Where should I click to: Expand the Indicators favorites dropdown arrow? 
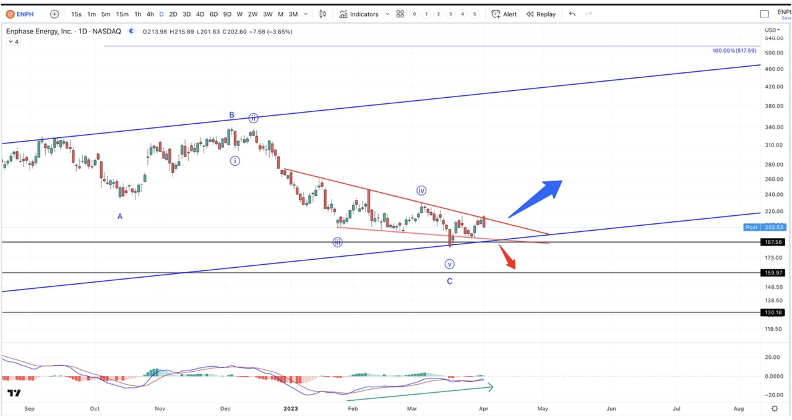[x=387, y=14]
